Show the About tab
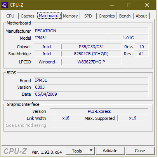Screen dimensions: 158x158 [x=141, y=16]
